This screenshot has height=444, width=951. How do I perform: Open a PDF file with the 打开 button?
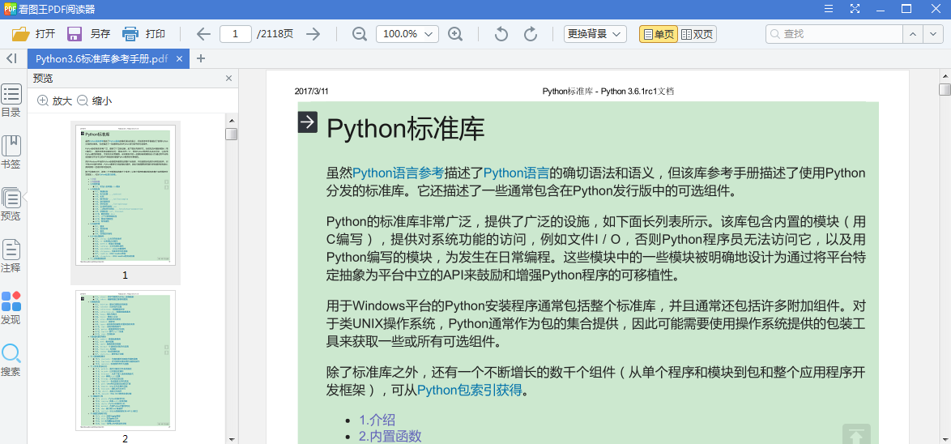33,34
